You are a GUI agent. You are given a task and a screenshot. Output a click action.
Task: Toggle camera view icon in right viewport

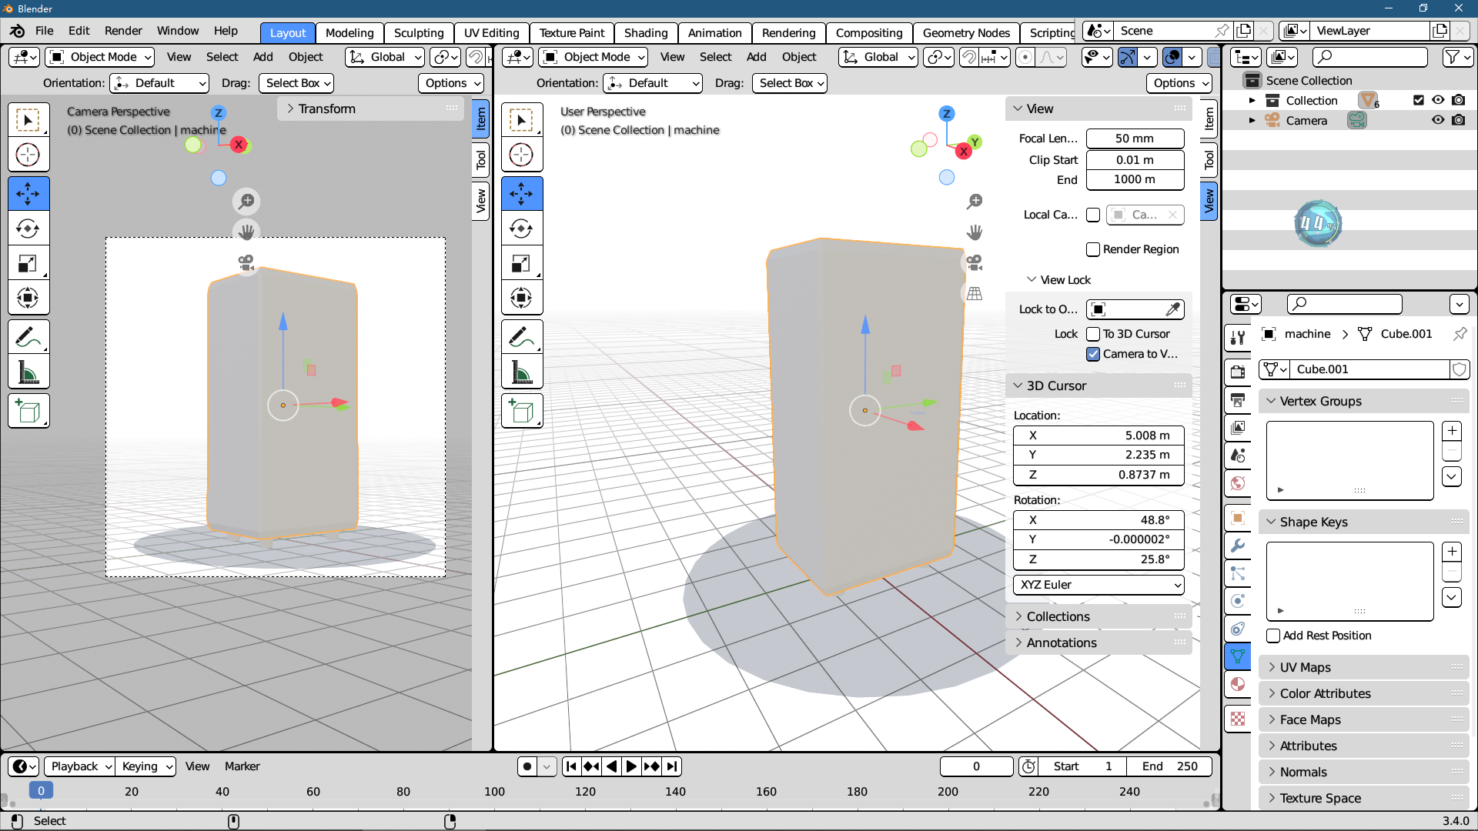[x=975, y=263]
